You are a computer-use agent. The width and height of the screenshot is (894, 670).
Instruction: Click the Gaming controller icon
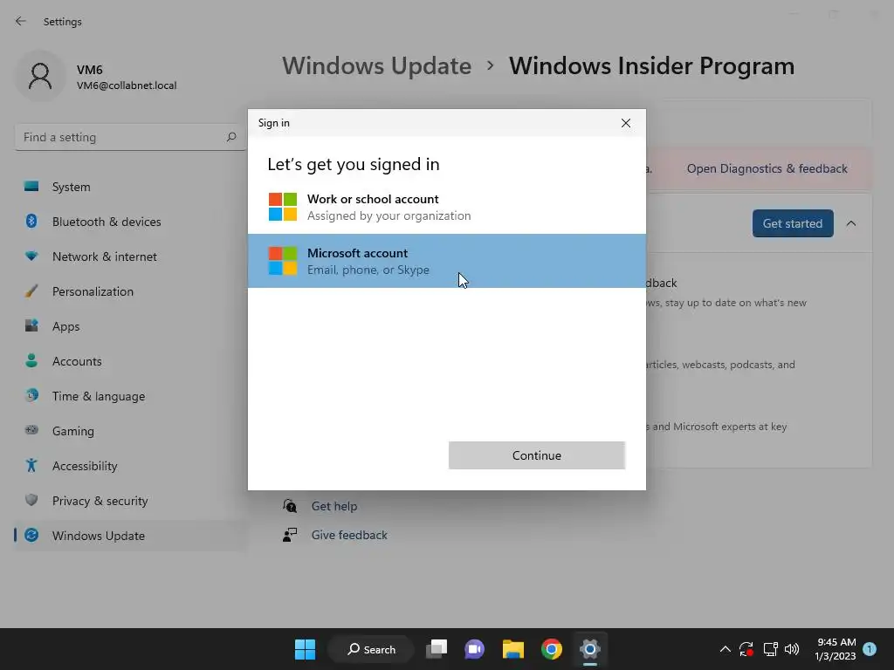coord(31,430)
